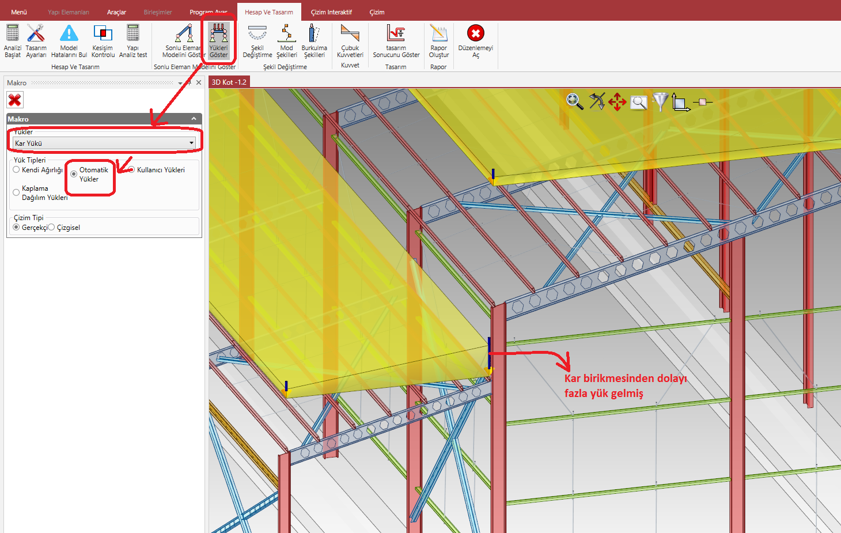Switch to Çizim Interaktif tab
Viewport: 841px width, 533px height.
pyautogui.click(x=331, y=12)
